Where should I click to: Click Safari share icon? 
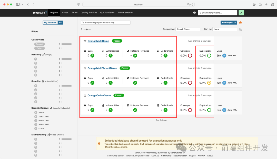[x=260, y=4]
